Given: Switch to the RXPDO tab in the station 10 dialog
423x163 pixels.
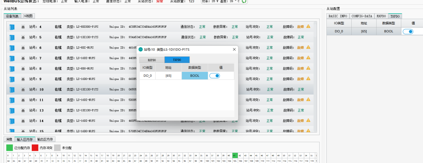Looking at the screenshot, I should coord(152,60).
